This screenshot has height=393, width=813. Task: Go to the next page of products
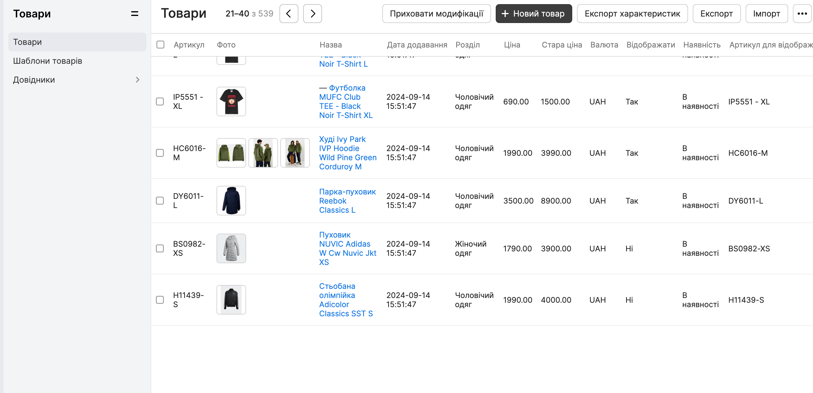(313, 14)
